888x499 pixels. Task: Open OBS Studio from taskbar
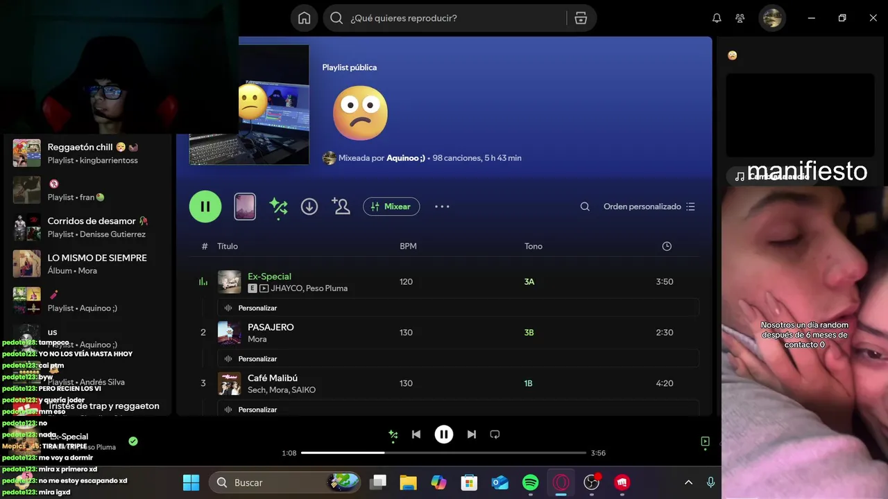(592, 482)
